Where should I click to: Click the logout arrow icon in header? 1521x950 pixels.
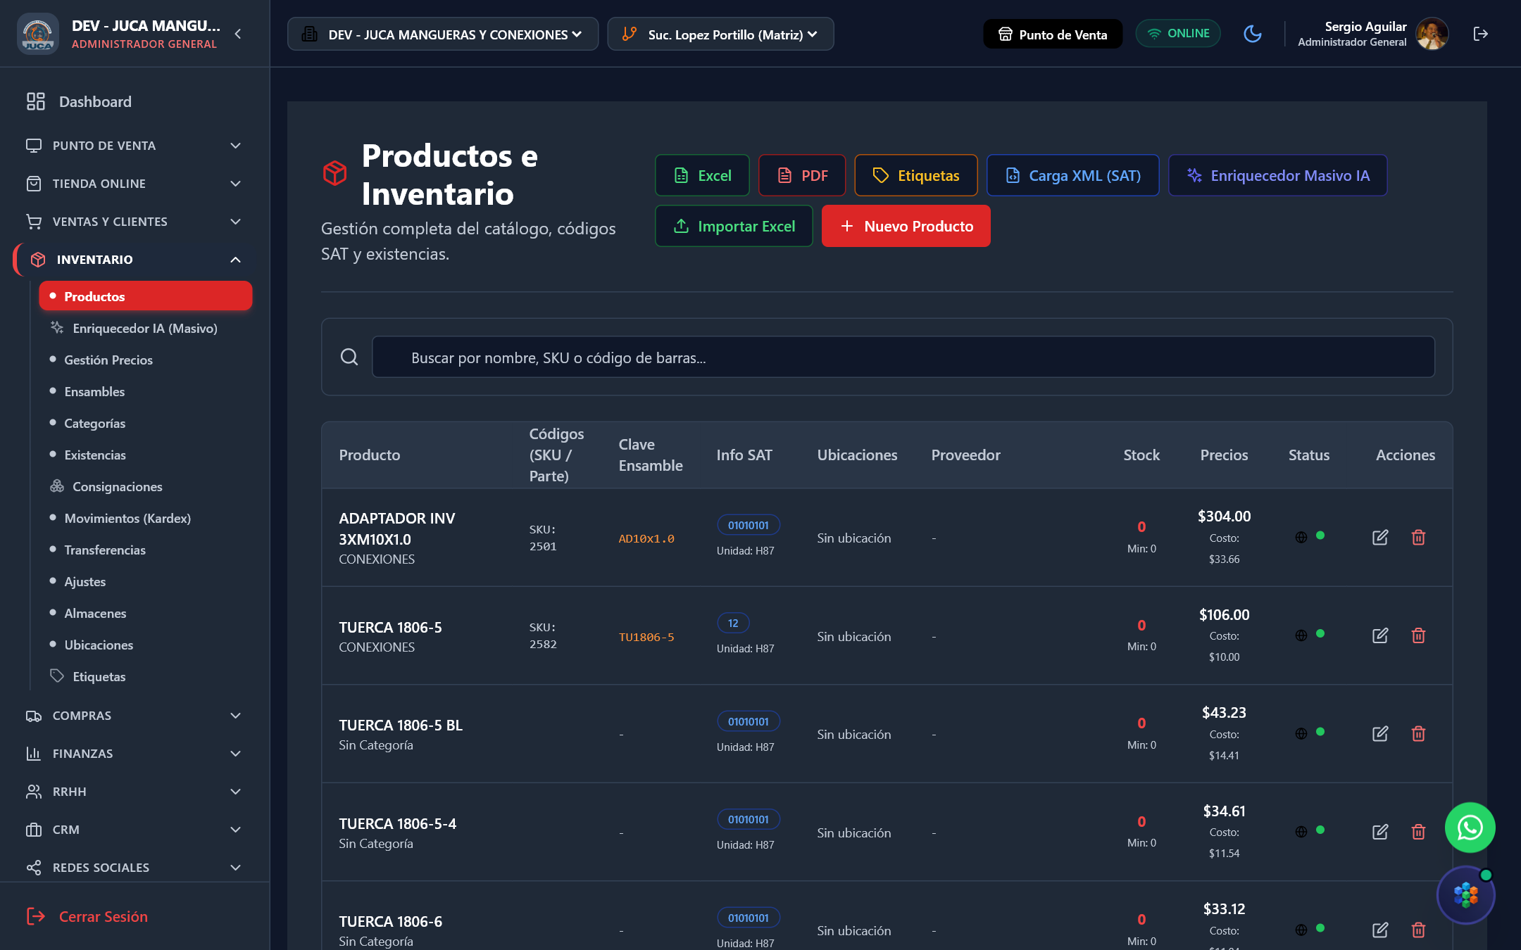click(1480, 34)
